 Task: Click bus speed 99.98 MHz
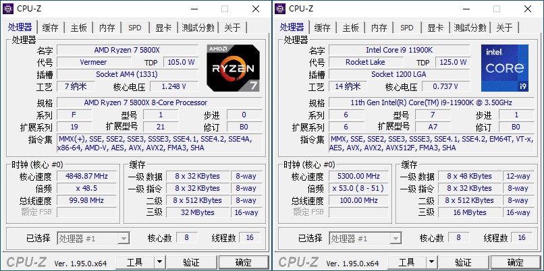coord(87,200)
